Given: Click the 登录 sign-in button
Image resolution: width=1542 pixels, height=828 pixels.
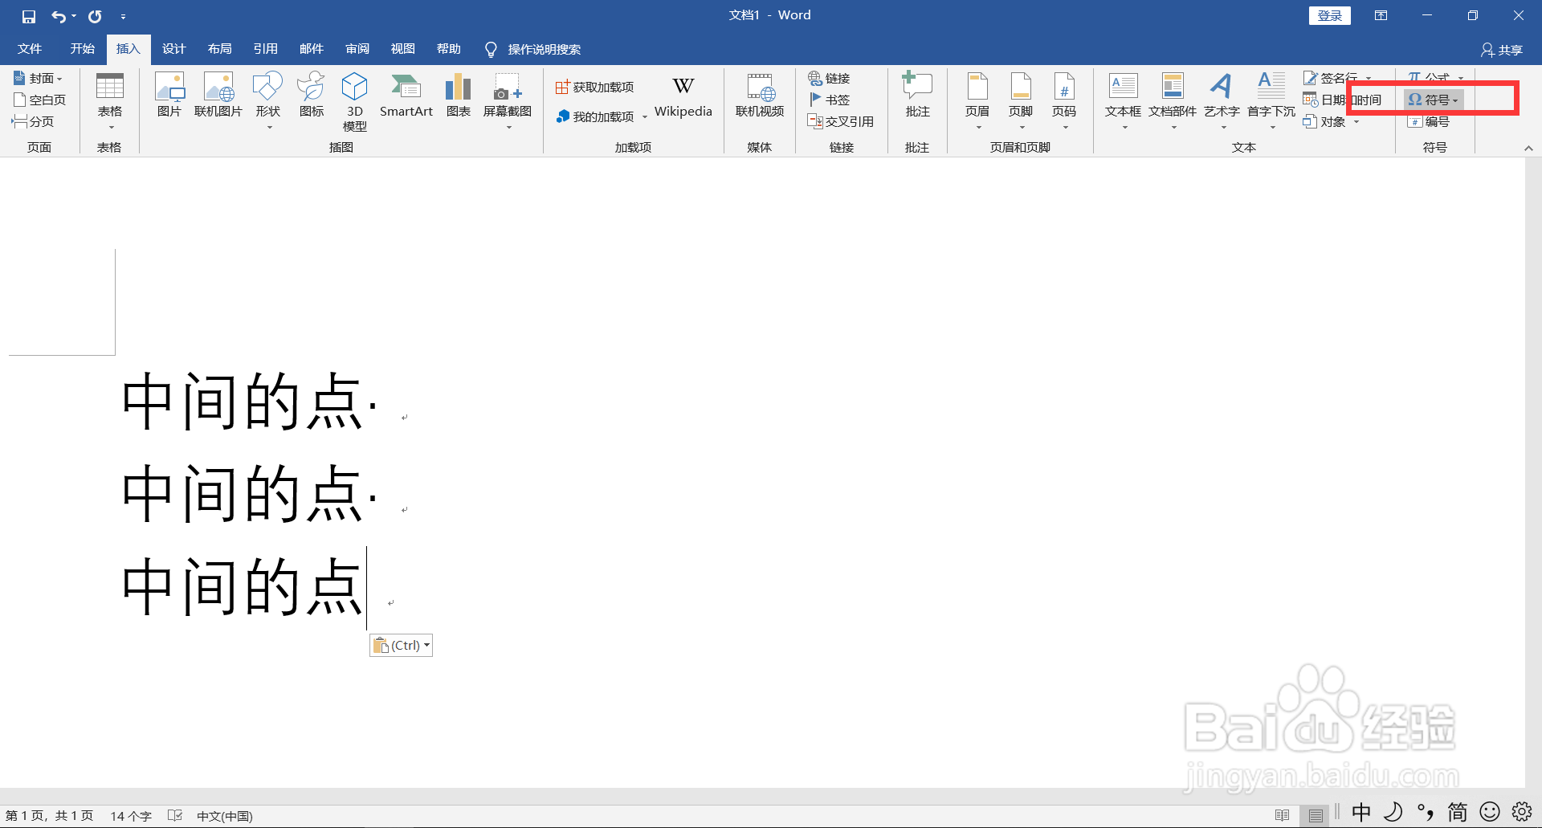Looking at the screenshot, I should coord(1330,15).
